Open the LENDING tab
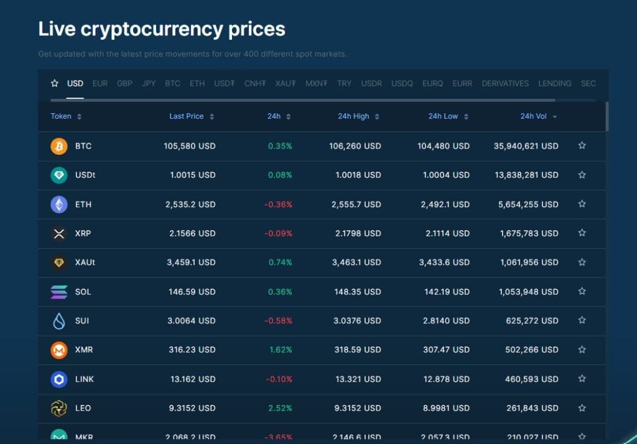Viewport: 637px width, 444px height. pos(554,84)
